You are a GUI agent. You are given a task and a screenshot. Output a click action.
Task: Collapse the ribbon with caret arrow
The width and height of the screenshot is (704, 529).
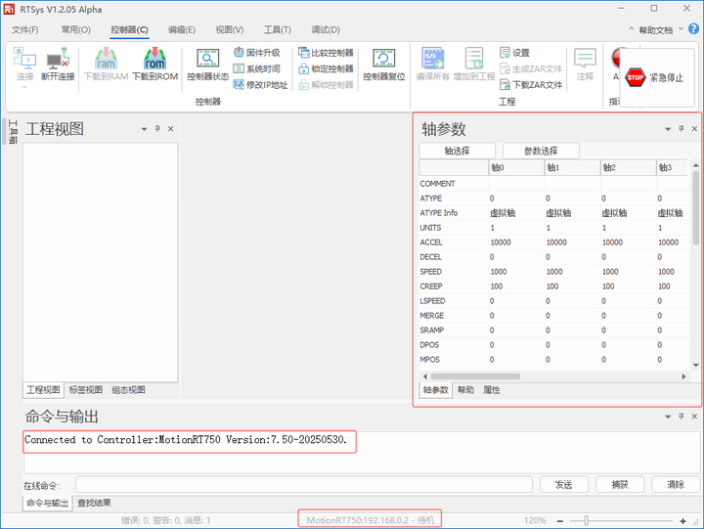coord(632,29)
